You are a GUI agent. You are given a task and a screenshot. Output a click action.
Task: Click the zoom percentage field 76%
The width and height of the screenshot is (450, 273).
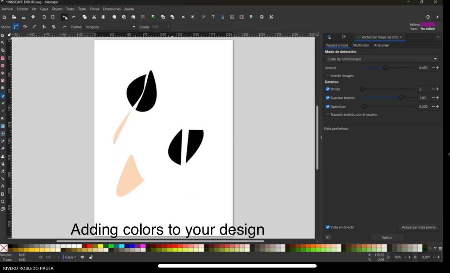(x=397, y=257)
